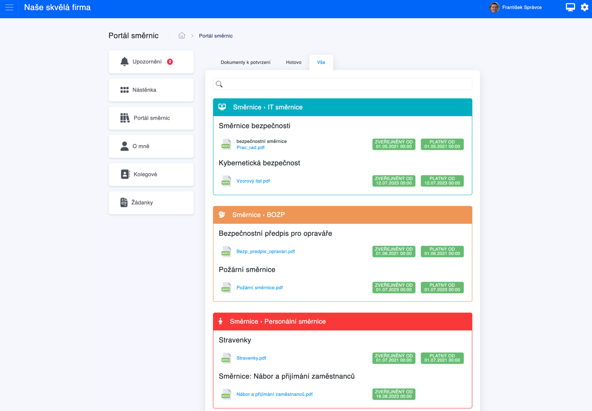The height and width of the screenshot is (411, 592).
Task: Click Směrnice › IT směrnice section header
Action: (342, 107)
